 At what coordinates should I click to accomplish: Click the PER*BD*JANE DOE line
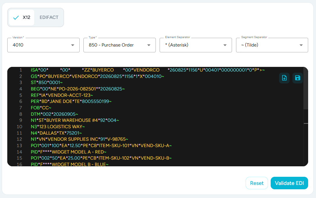click(71, 101)
